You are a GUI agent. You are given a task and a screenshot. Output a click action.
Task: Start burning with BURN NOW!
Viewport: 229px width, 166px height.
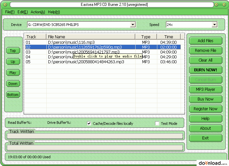point(206,70)
